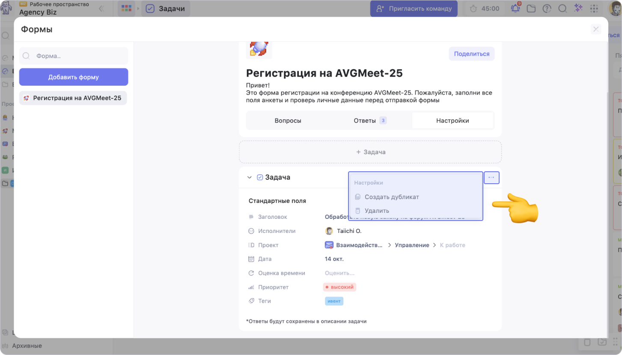Image resolution: width=622 pixels, height=355 pixels.
Task: Click the search magnifier in top bar
Action: click(x=562, y=9)
